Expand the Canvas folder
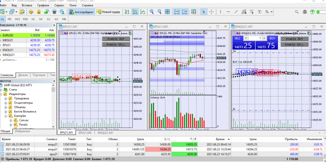 point(11,120)
